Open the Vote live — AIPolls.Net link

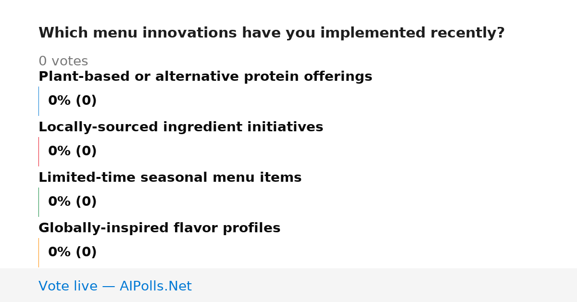coord(115,287)
